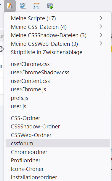
Task: Expand the Meine Scripte (17) submenu arrow
Action: [101, 18]
